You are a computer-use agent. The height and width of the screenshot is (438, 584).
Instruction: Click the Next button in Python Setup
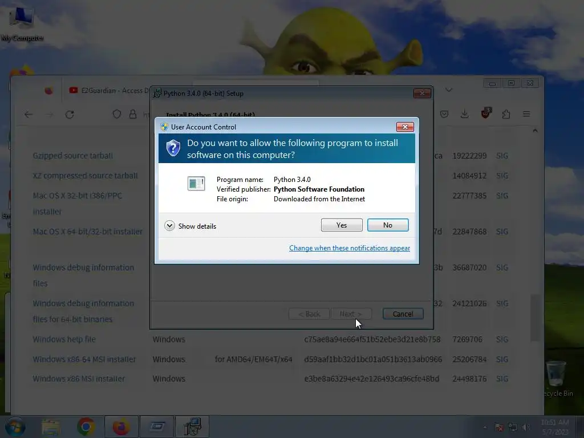[351, 314]
